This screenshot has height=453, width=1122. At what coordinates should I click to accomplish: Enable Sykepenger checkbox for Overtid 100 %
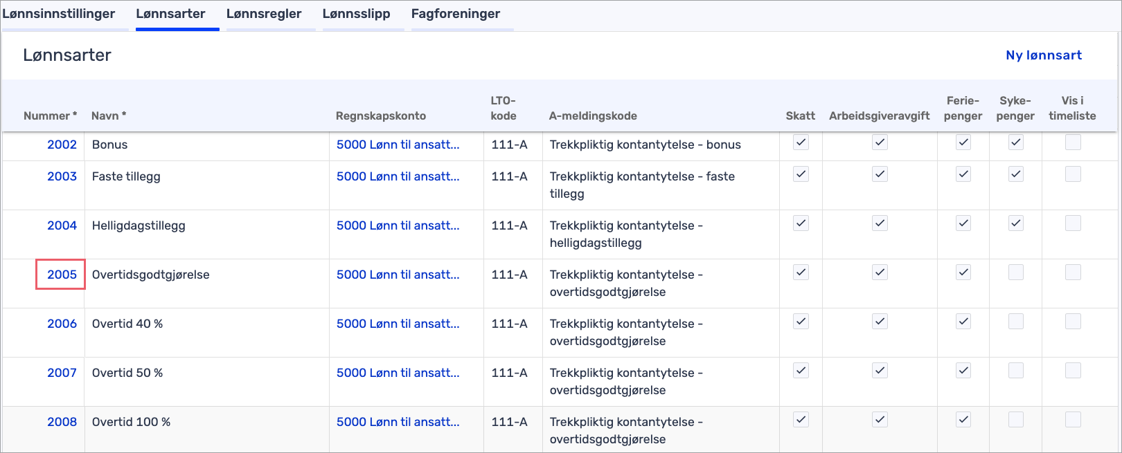pos(1016,420)
